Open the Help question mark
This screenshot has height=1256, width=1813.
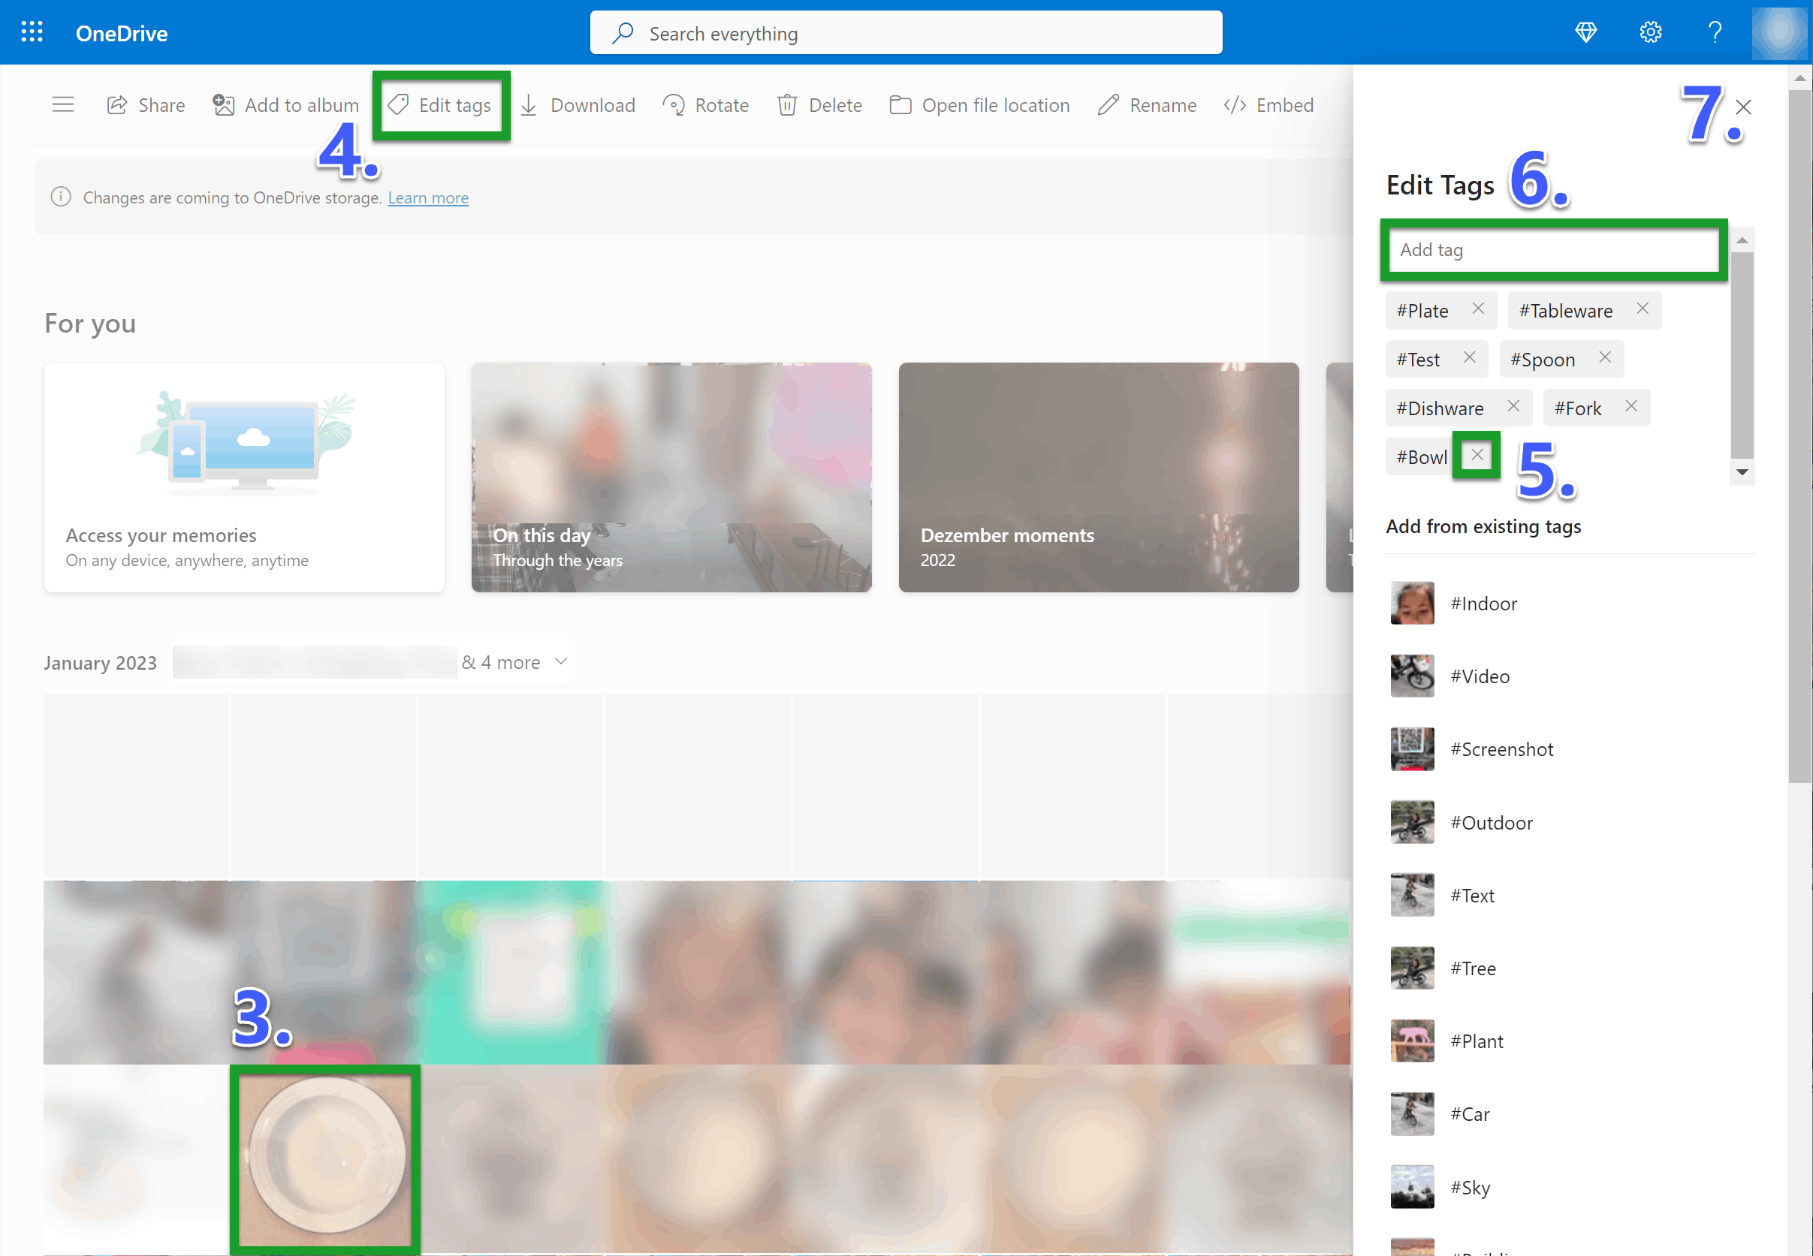click(x=1714, y=32)
